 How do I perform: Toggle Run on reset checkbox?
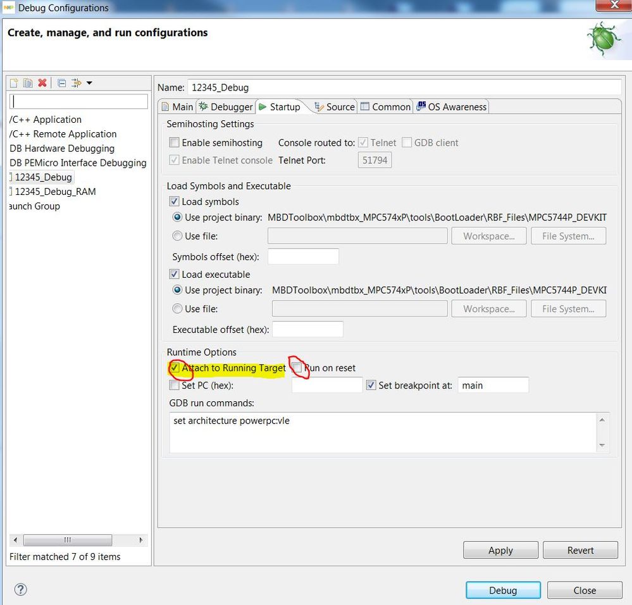point(297,368)
